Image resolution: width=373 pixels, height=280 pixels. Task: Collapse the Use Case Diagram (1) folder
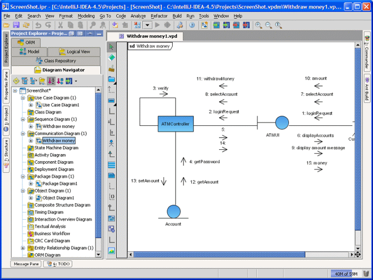[23, 98]
